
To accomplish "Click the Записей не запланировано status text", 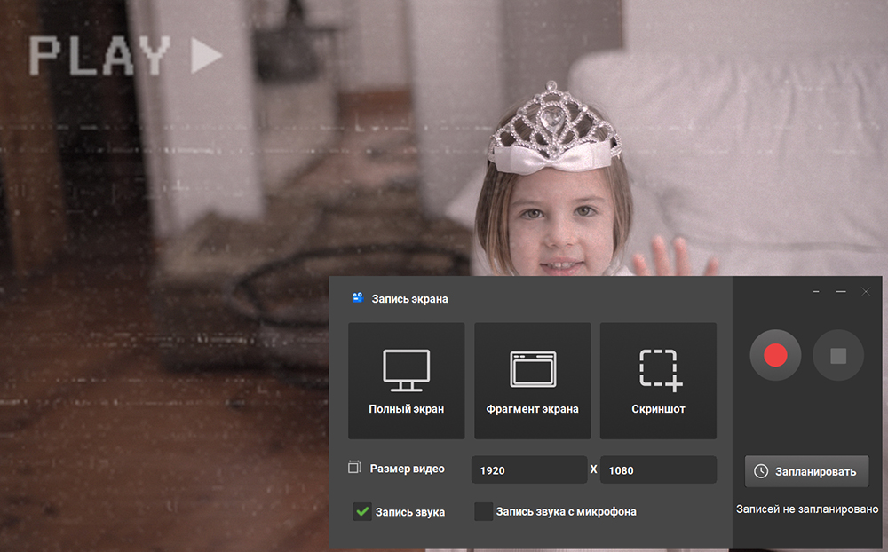I will tap(807, 509).
